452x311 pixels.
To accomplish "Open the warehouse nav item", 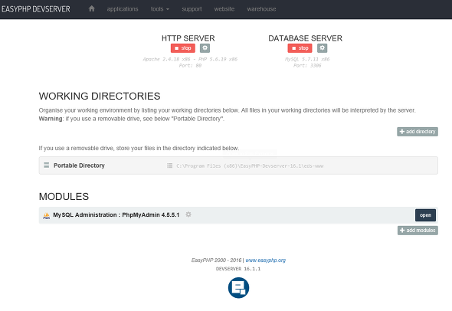I will coord(261,9).
